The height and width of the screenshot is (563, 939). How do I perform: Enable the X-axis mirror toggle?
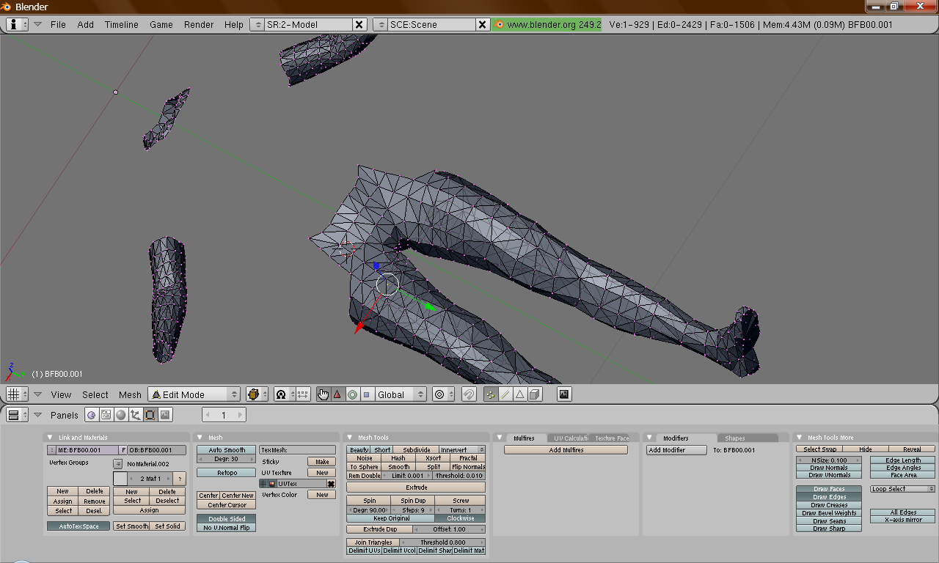[x=903, y=520]
